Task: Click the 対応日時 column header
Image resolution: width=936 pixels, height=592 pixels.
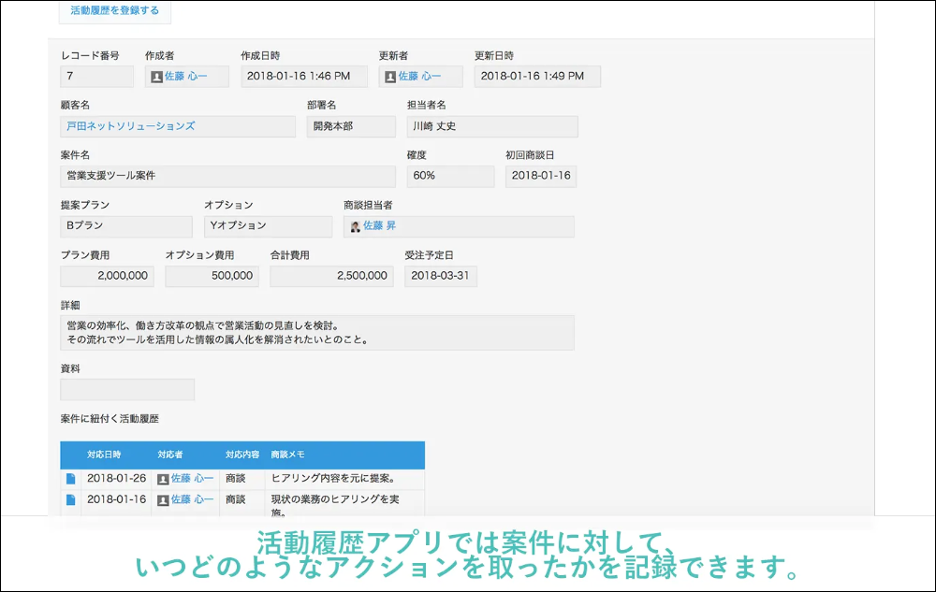Action: [x=104, y=455]
